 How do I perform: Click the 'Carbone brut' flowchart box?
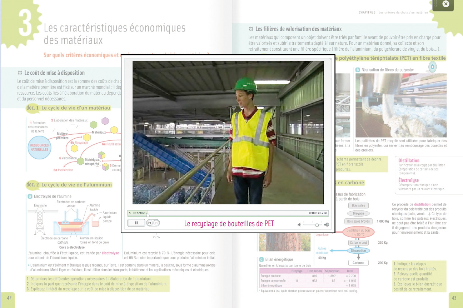(358, 243)
